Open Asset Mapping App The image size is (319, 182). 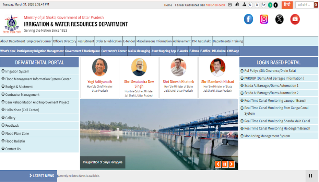[164, 51]
